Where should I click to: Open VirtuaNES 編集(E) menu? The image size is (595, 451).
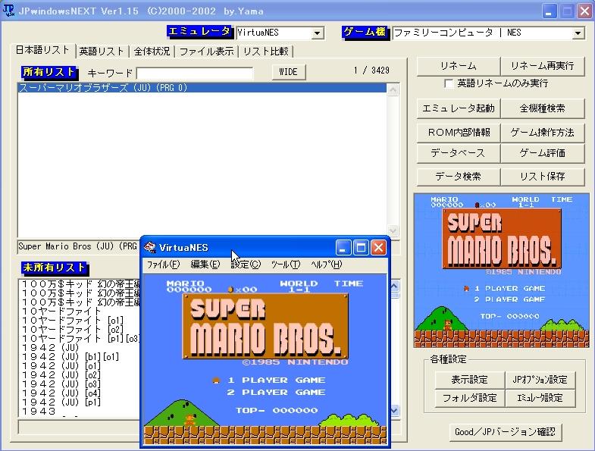[x=205, y=265]
